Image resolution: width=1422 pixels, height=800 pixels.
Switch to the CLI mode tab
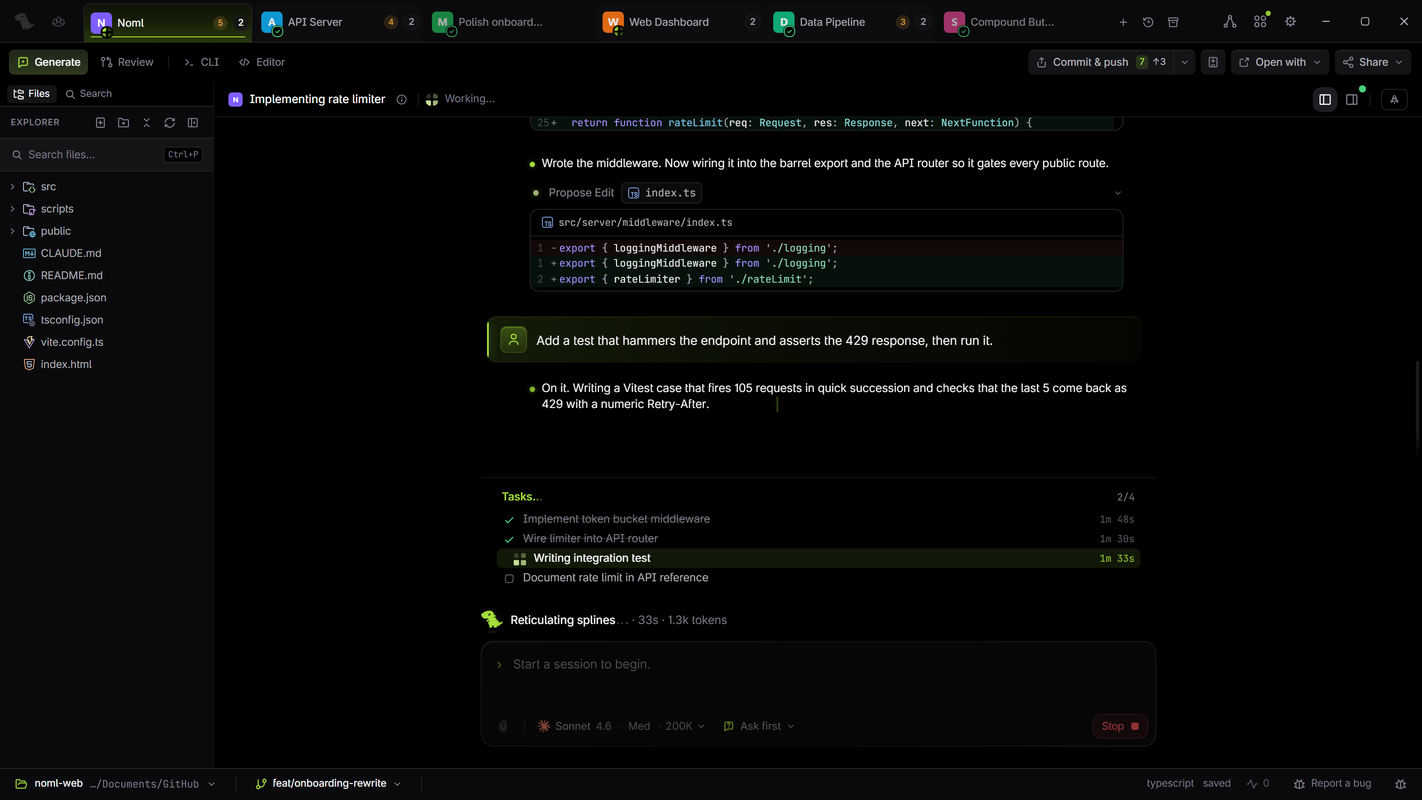pyautogui.click(x=201, y=62)
